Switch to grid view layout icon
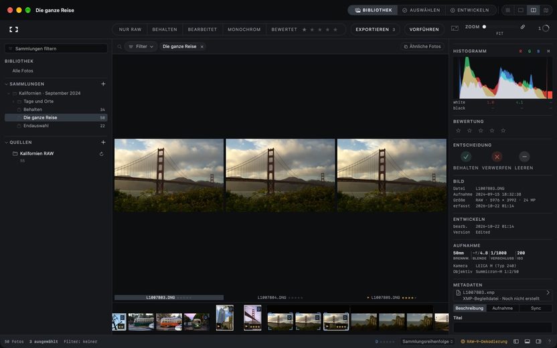 [x=508, y=10]
